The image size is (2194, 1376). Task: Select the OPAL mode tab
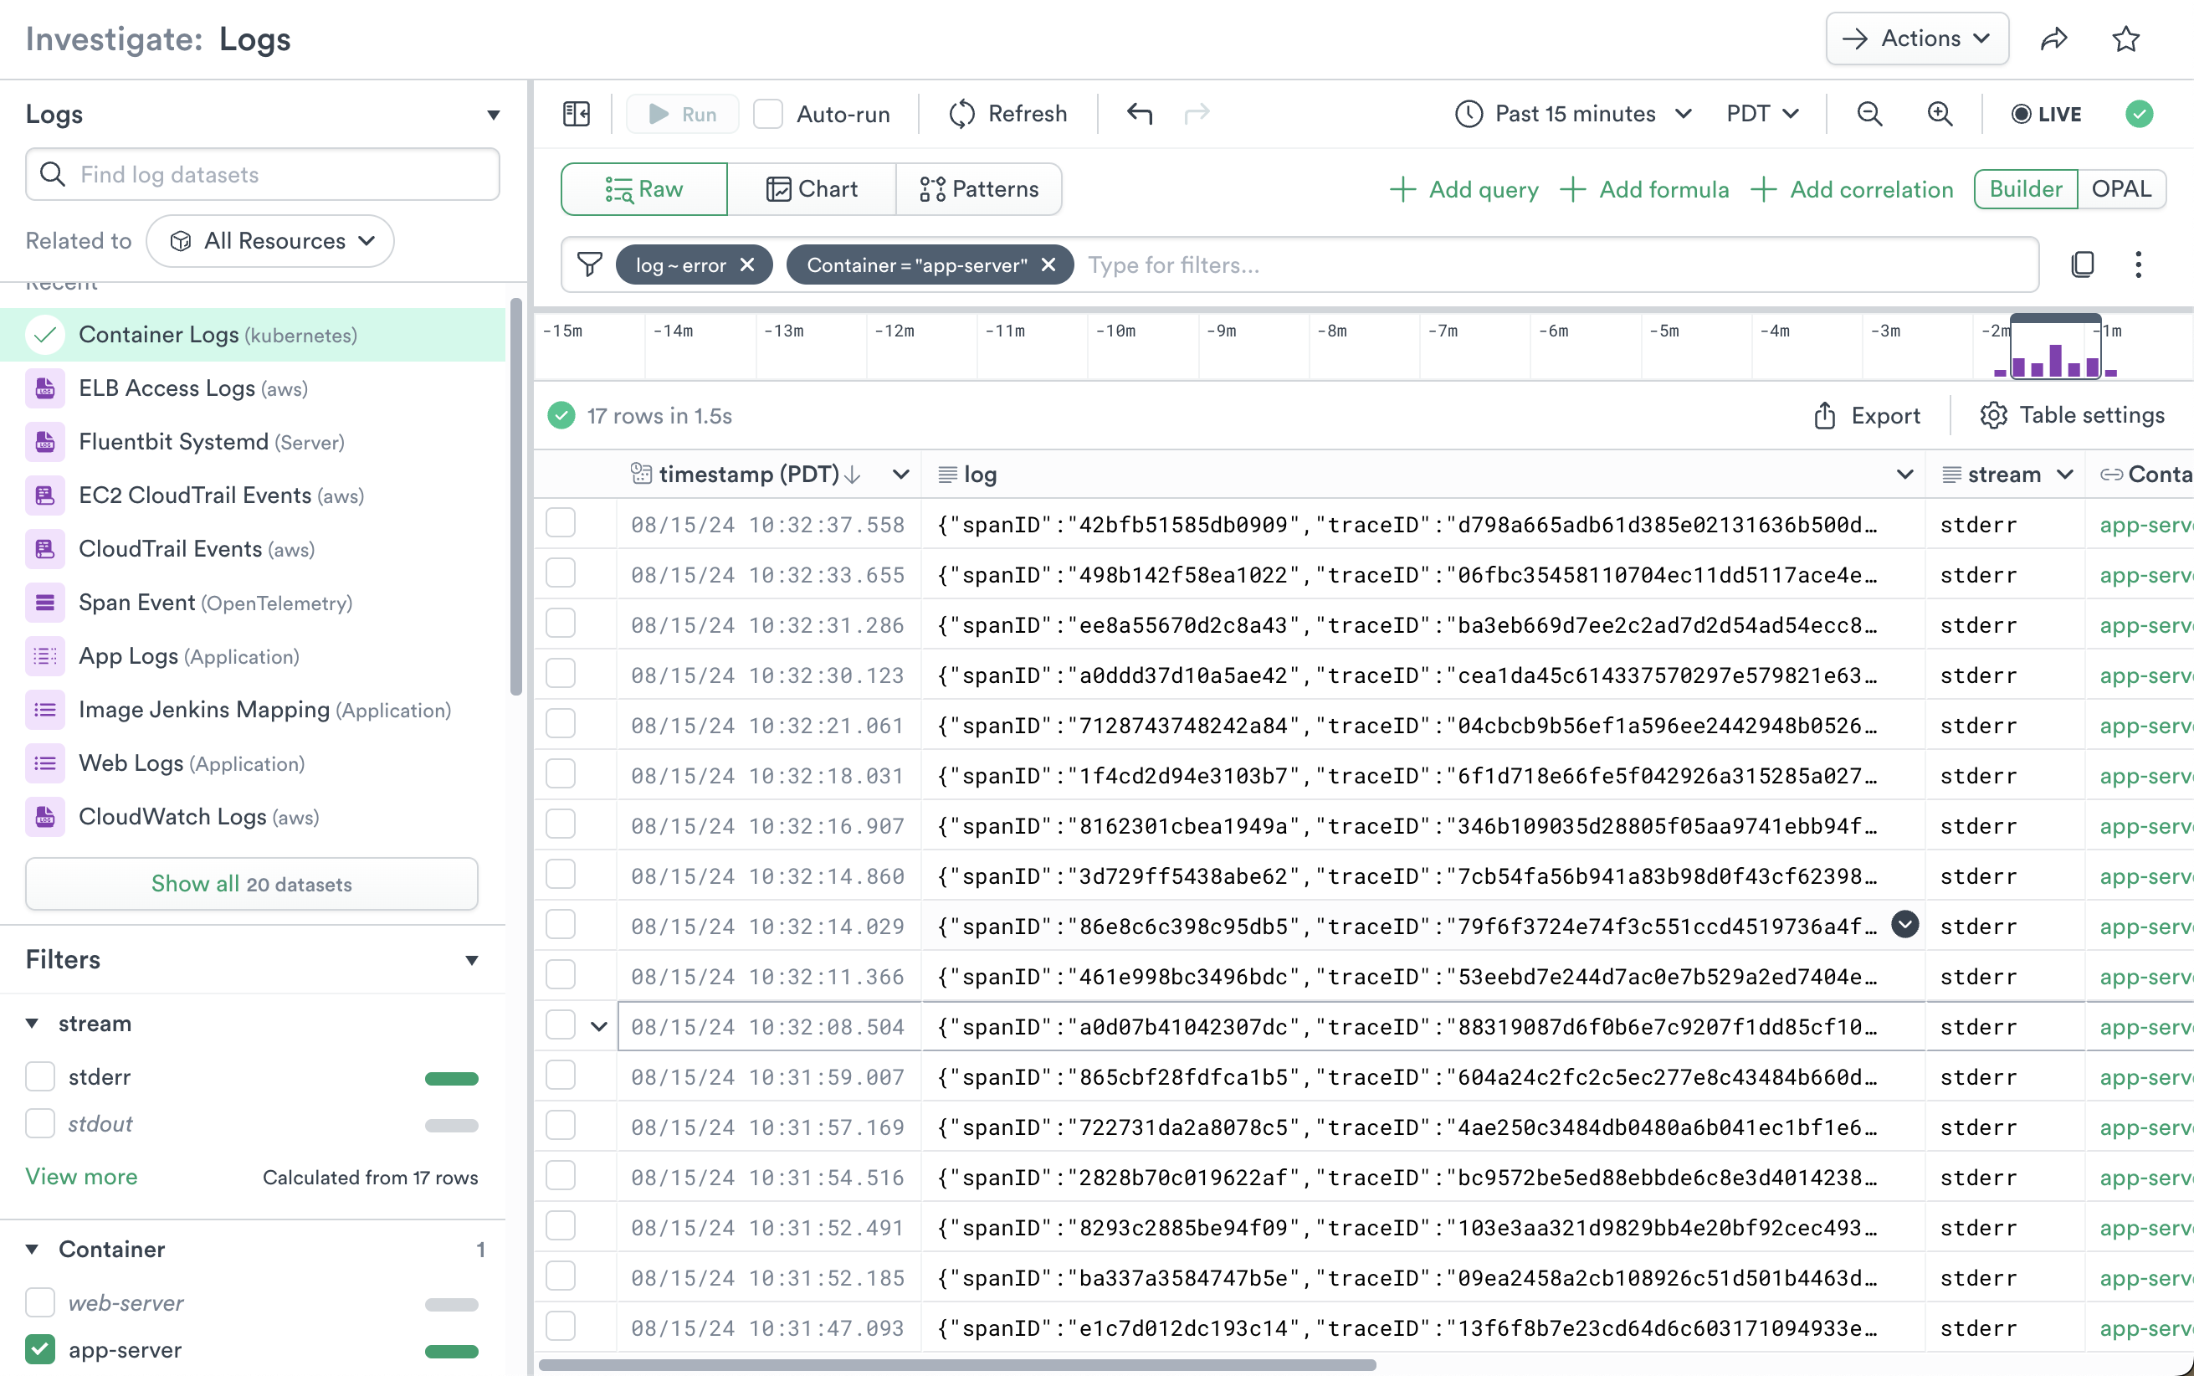(x=2121, y=189)
